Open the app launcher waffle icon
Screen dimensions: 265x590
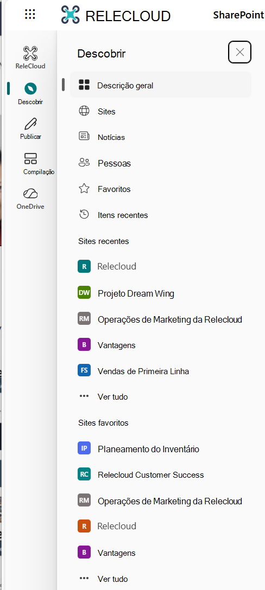pos(30,14)
